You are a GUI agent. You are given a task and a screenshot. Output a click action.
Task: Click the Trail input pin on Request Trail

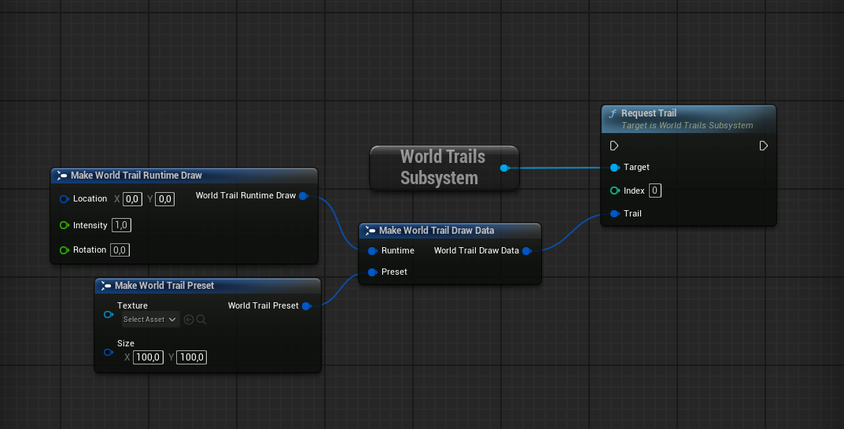(614, 214)
